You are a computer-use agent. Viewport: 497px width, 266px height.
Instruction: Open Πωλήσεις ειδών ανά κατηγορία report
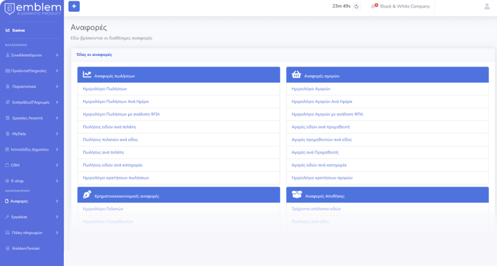tap(179, 165)
